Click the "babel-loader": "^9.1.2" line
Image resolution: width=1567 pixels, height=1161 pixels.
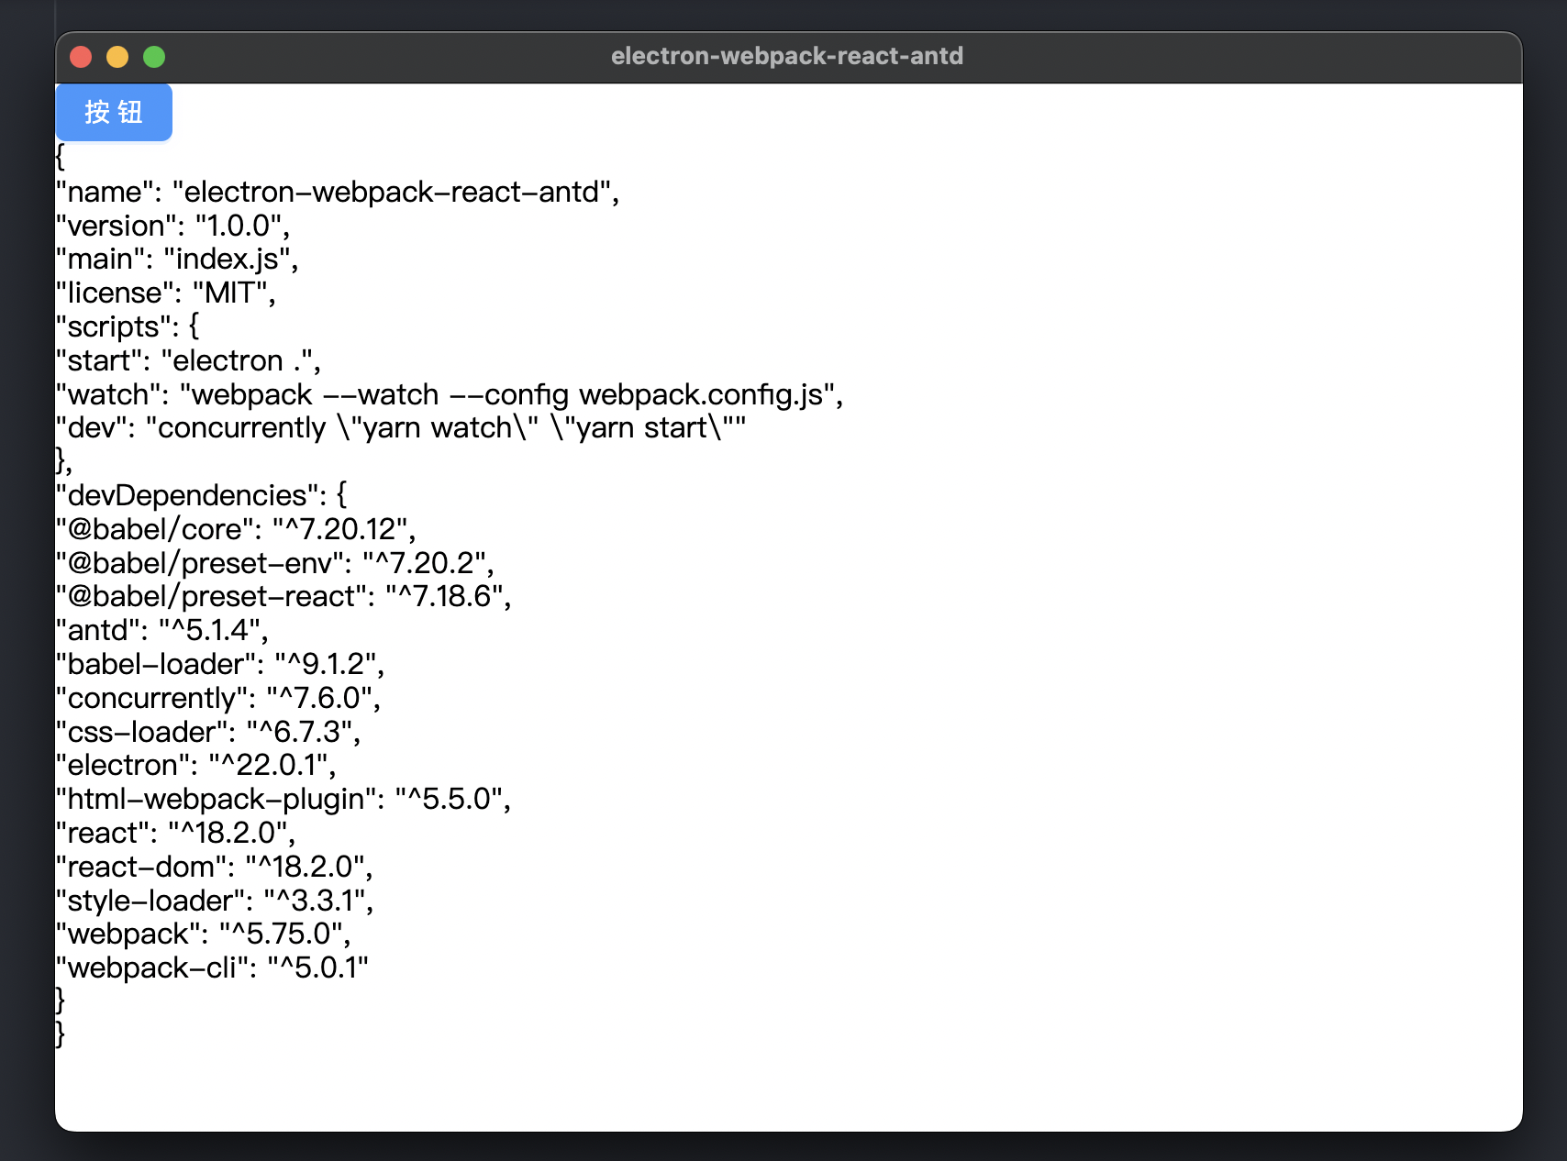(x=220, y=664)
